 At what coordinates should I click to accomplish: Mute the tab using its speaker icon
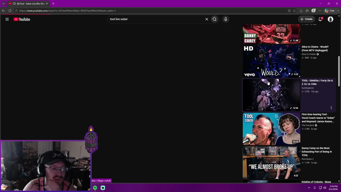[x=14, y=4]
